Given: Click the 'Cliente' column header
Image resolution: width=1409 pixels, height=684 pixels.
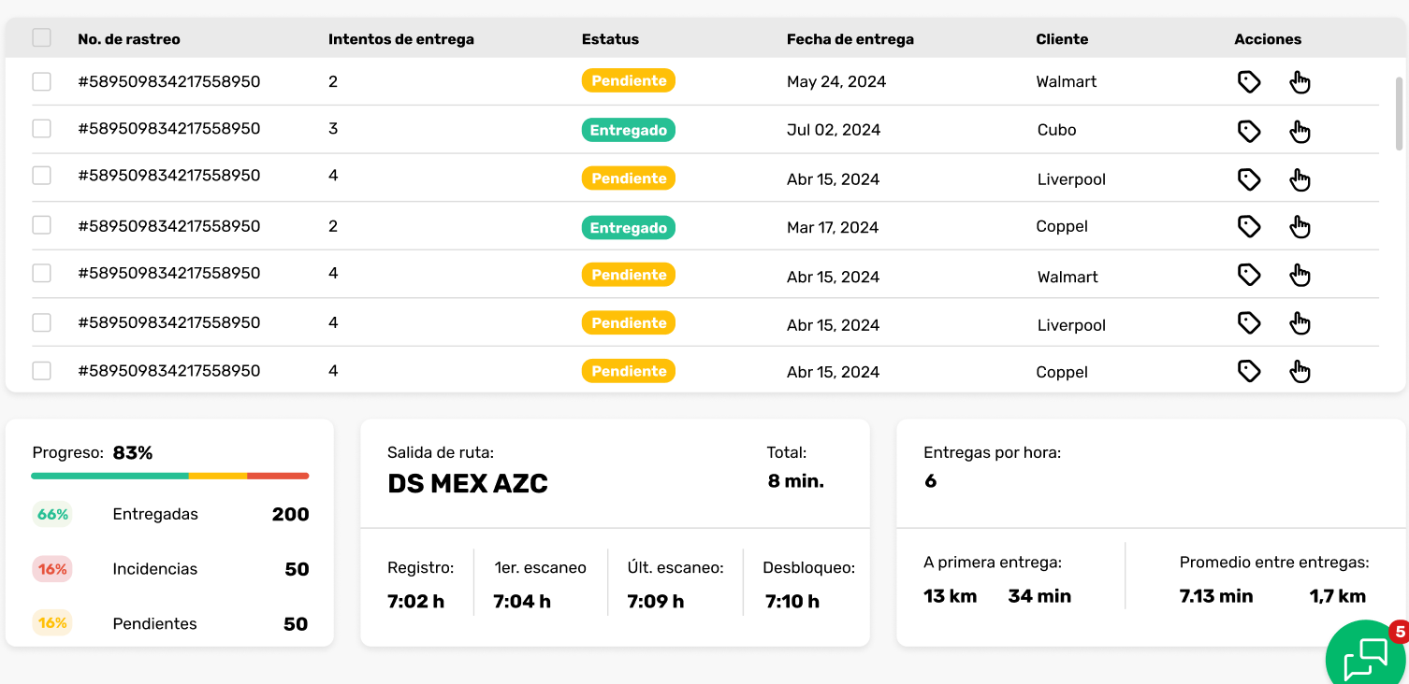Looking at the screenshot, I should pos(1062,39).
